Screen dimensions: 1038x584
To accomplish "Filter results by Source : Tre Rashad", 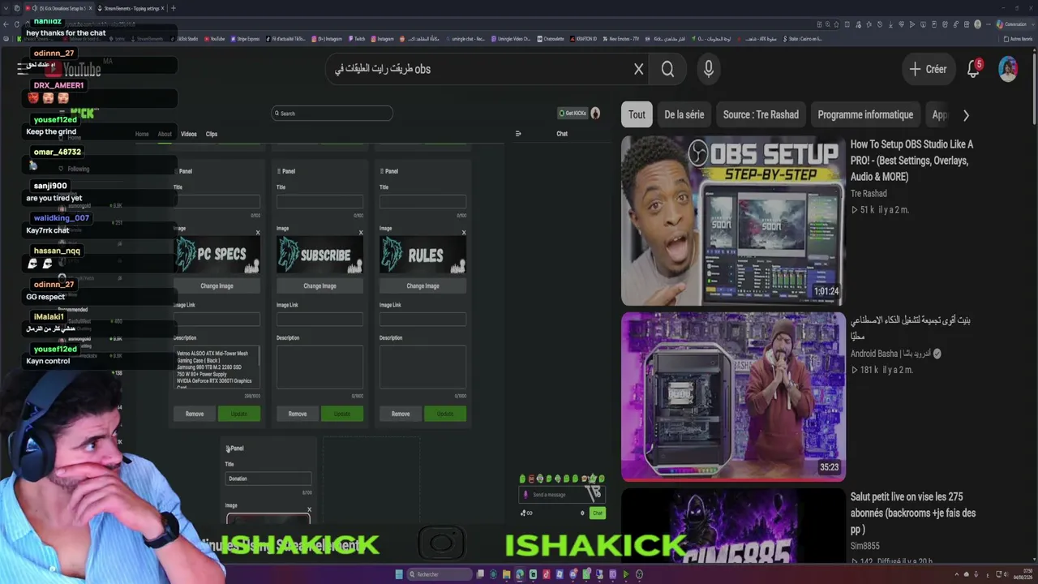I will tap(761, 114).
